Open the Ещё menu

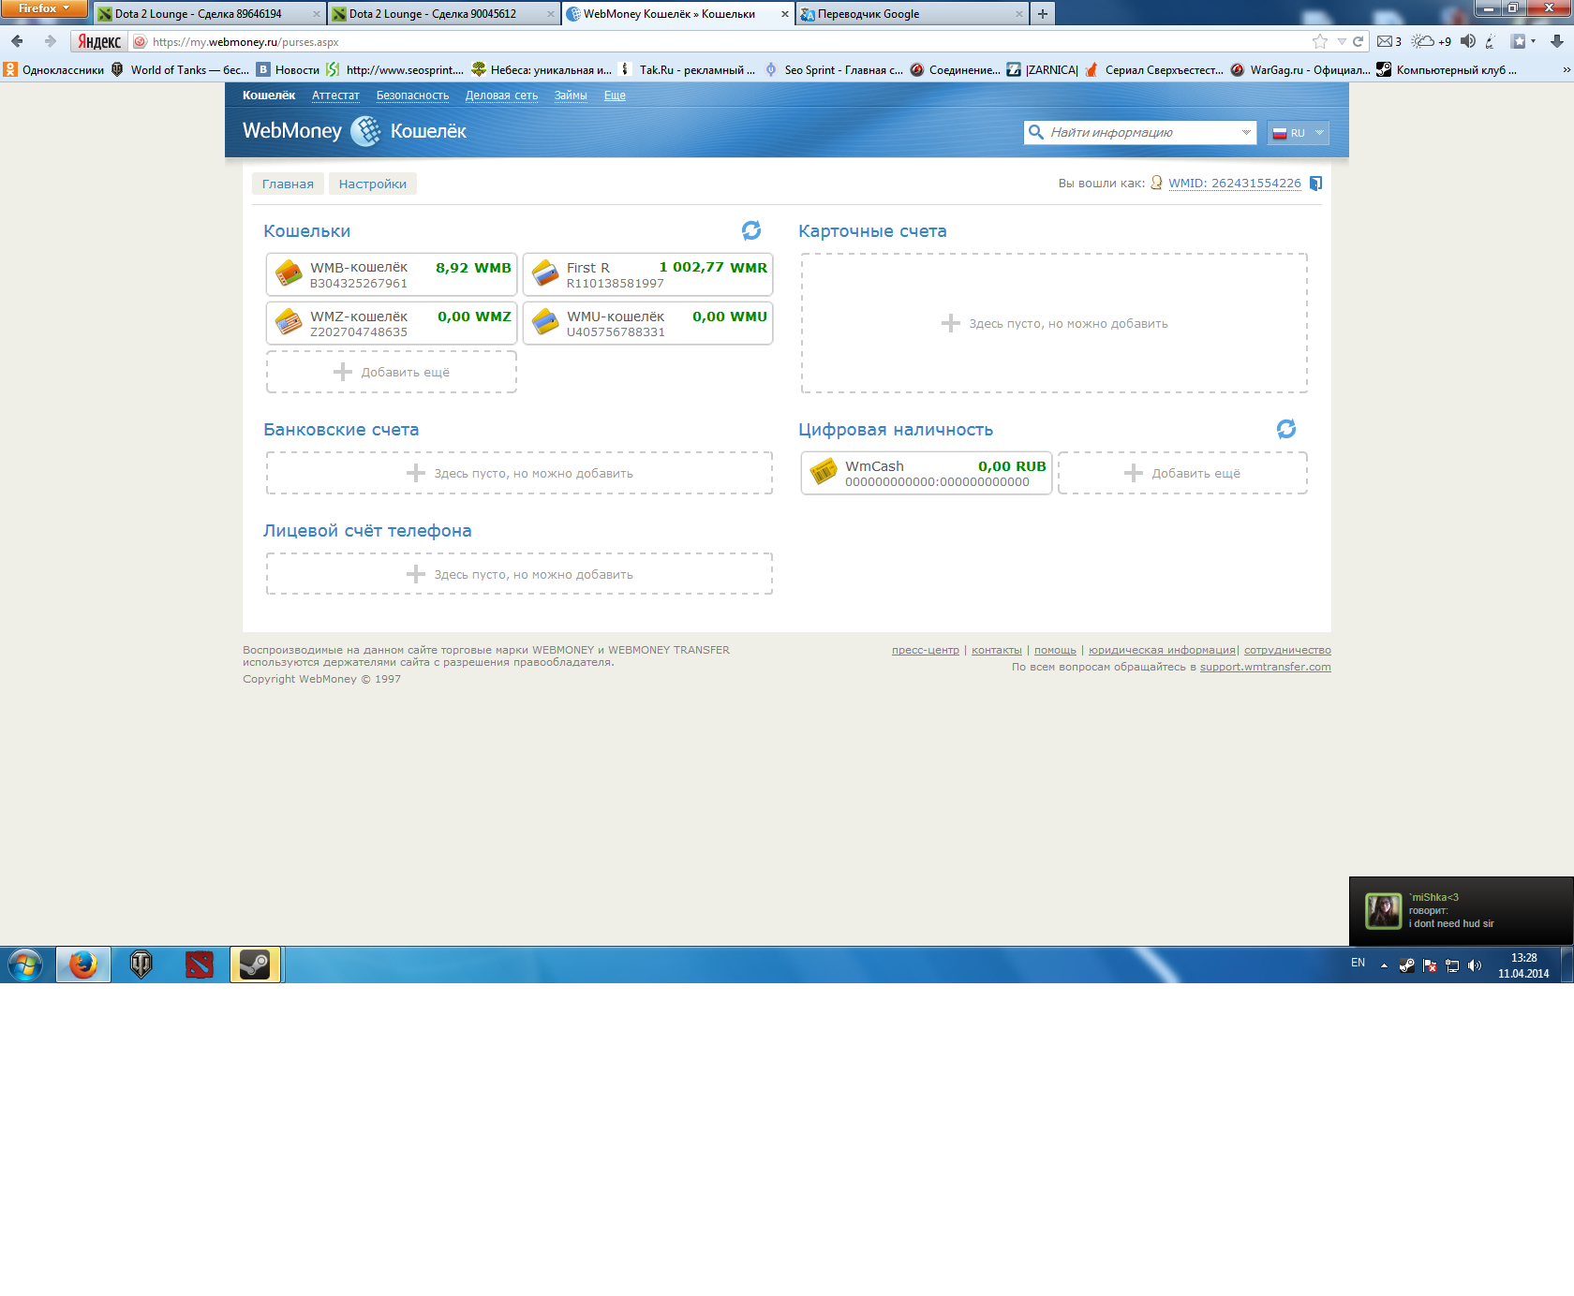(615, 96)
